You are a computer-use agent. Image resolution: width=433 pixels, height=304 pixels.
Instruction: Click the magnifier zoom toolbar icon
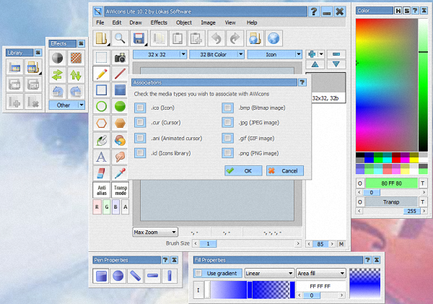[120, 38]
